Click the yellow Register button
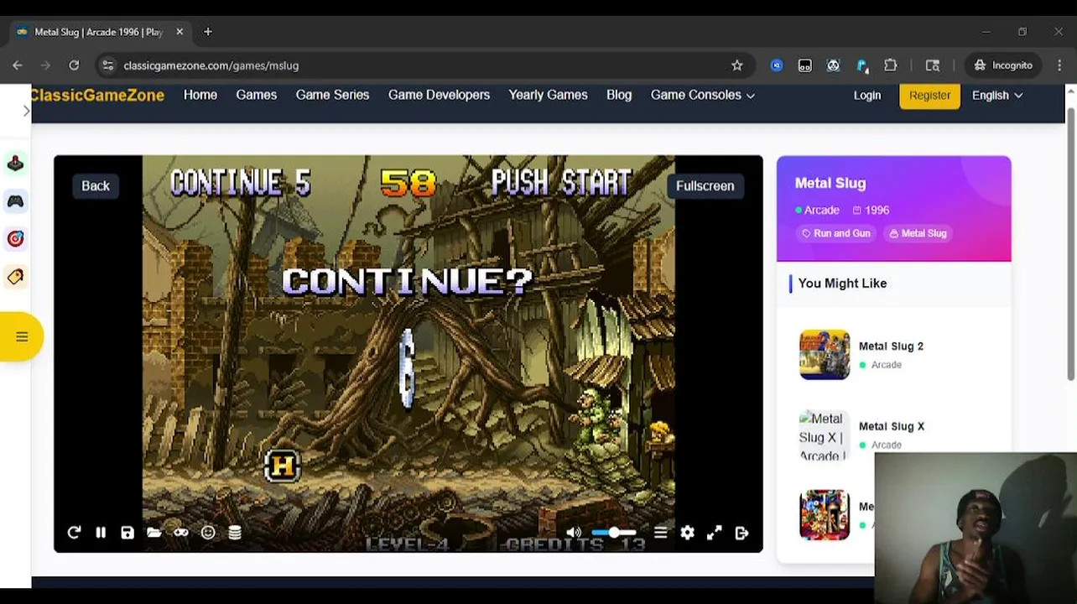 tap(929, 96)
